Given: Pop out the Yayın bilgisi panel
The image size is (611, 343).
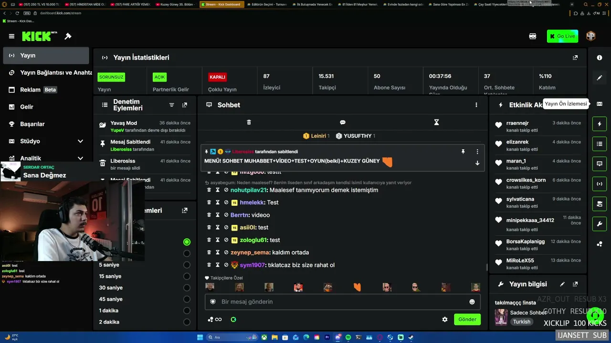Looking at the screenshot, I should pos(575,284).
